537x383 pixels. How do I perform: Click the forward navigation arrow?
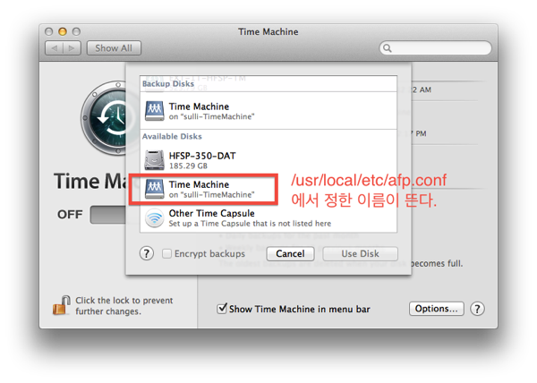click(x=72, y=48)
